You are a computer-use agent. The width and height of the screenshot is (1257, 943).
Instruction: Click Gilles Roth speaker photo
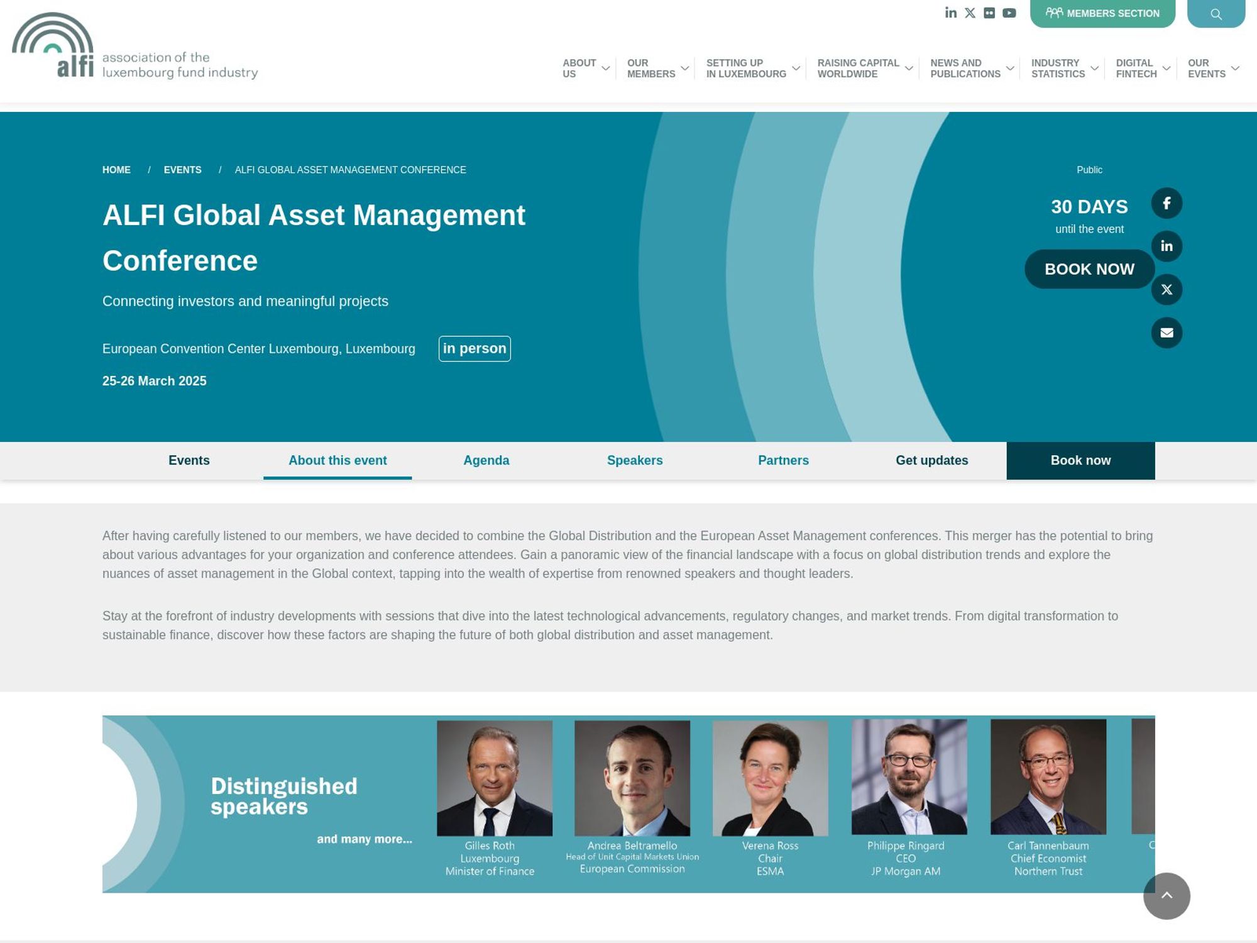coord(495,778)
